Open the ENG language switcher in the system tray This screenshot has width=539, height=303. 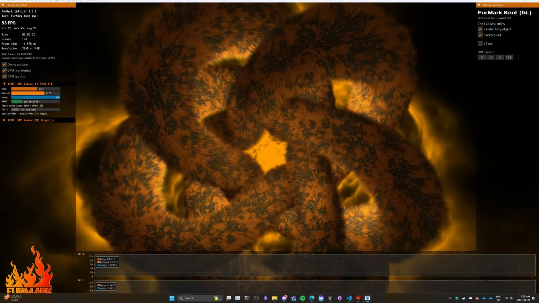click(x=498, y=298)
